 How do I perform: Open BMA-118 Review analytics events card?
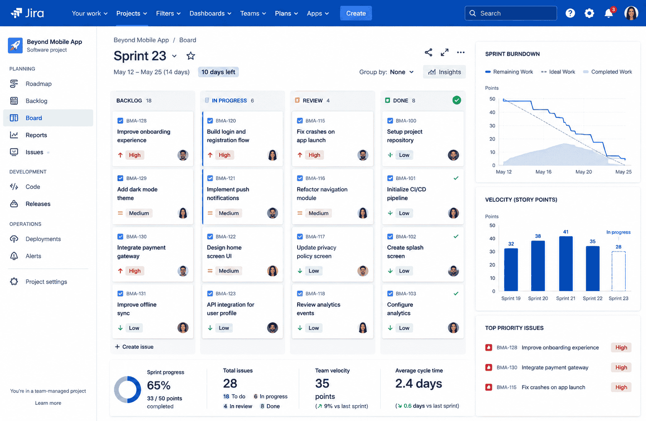point(332,311)
